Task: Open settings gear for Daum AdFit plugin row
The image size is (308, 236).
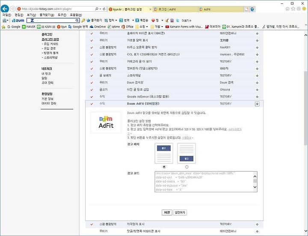Action: [257, 104]
